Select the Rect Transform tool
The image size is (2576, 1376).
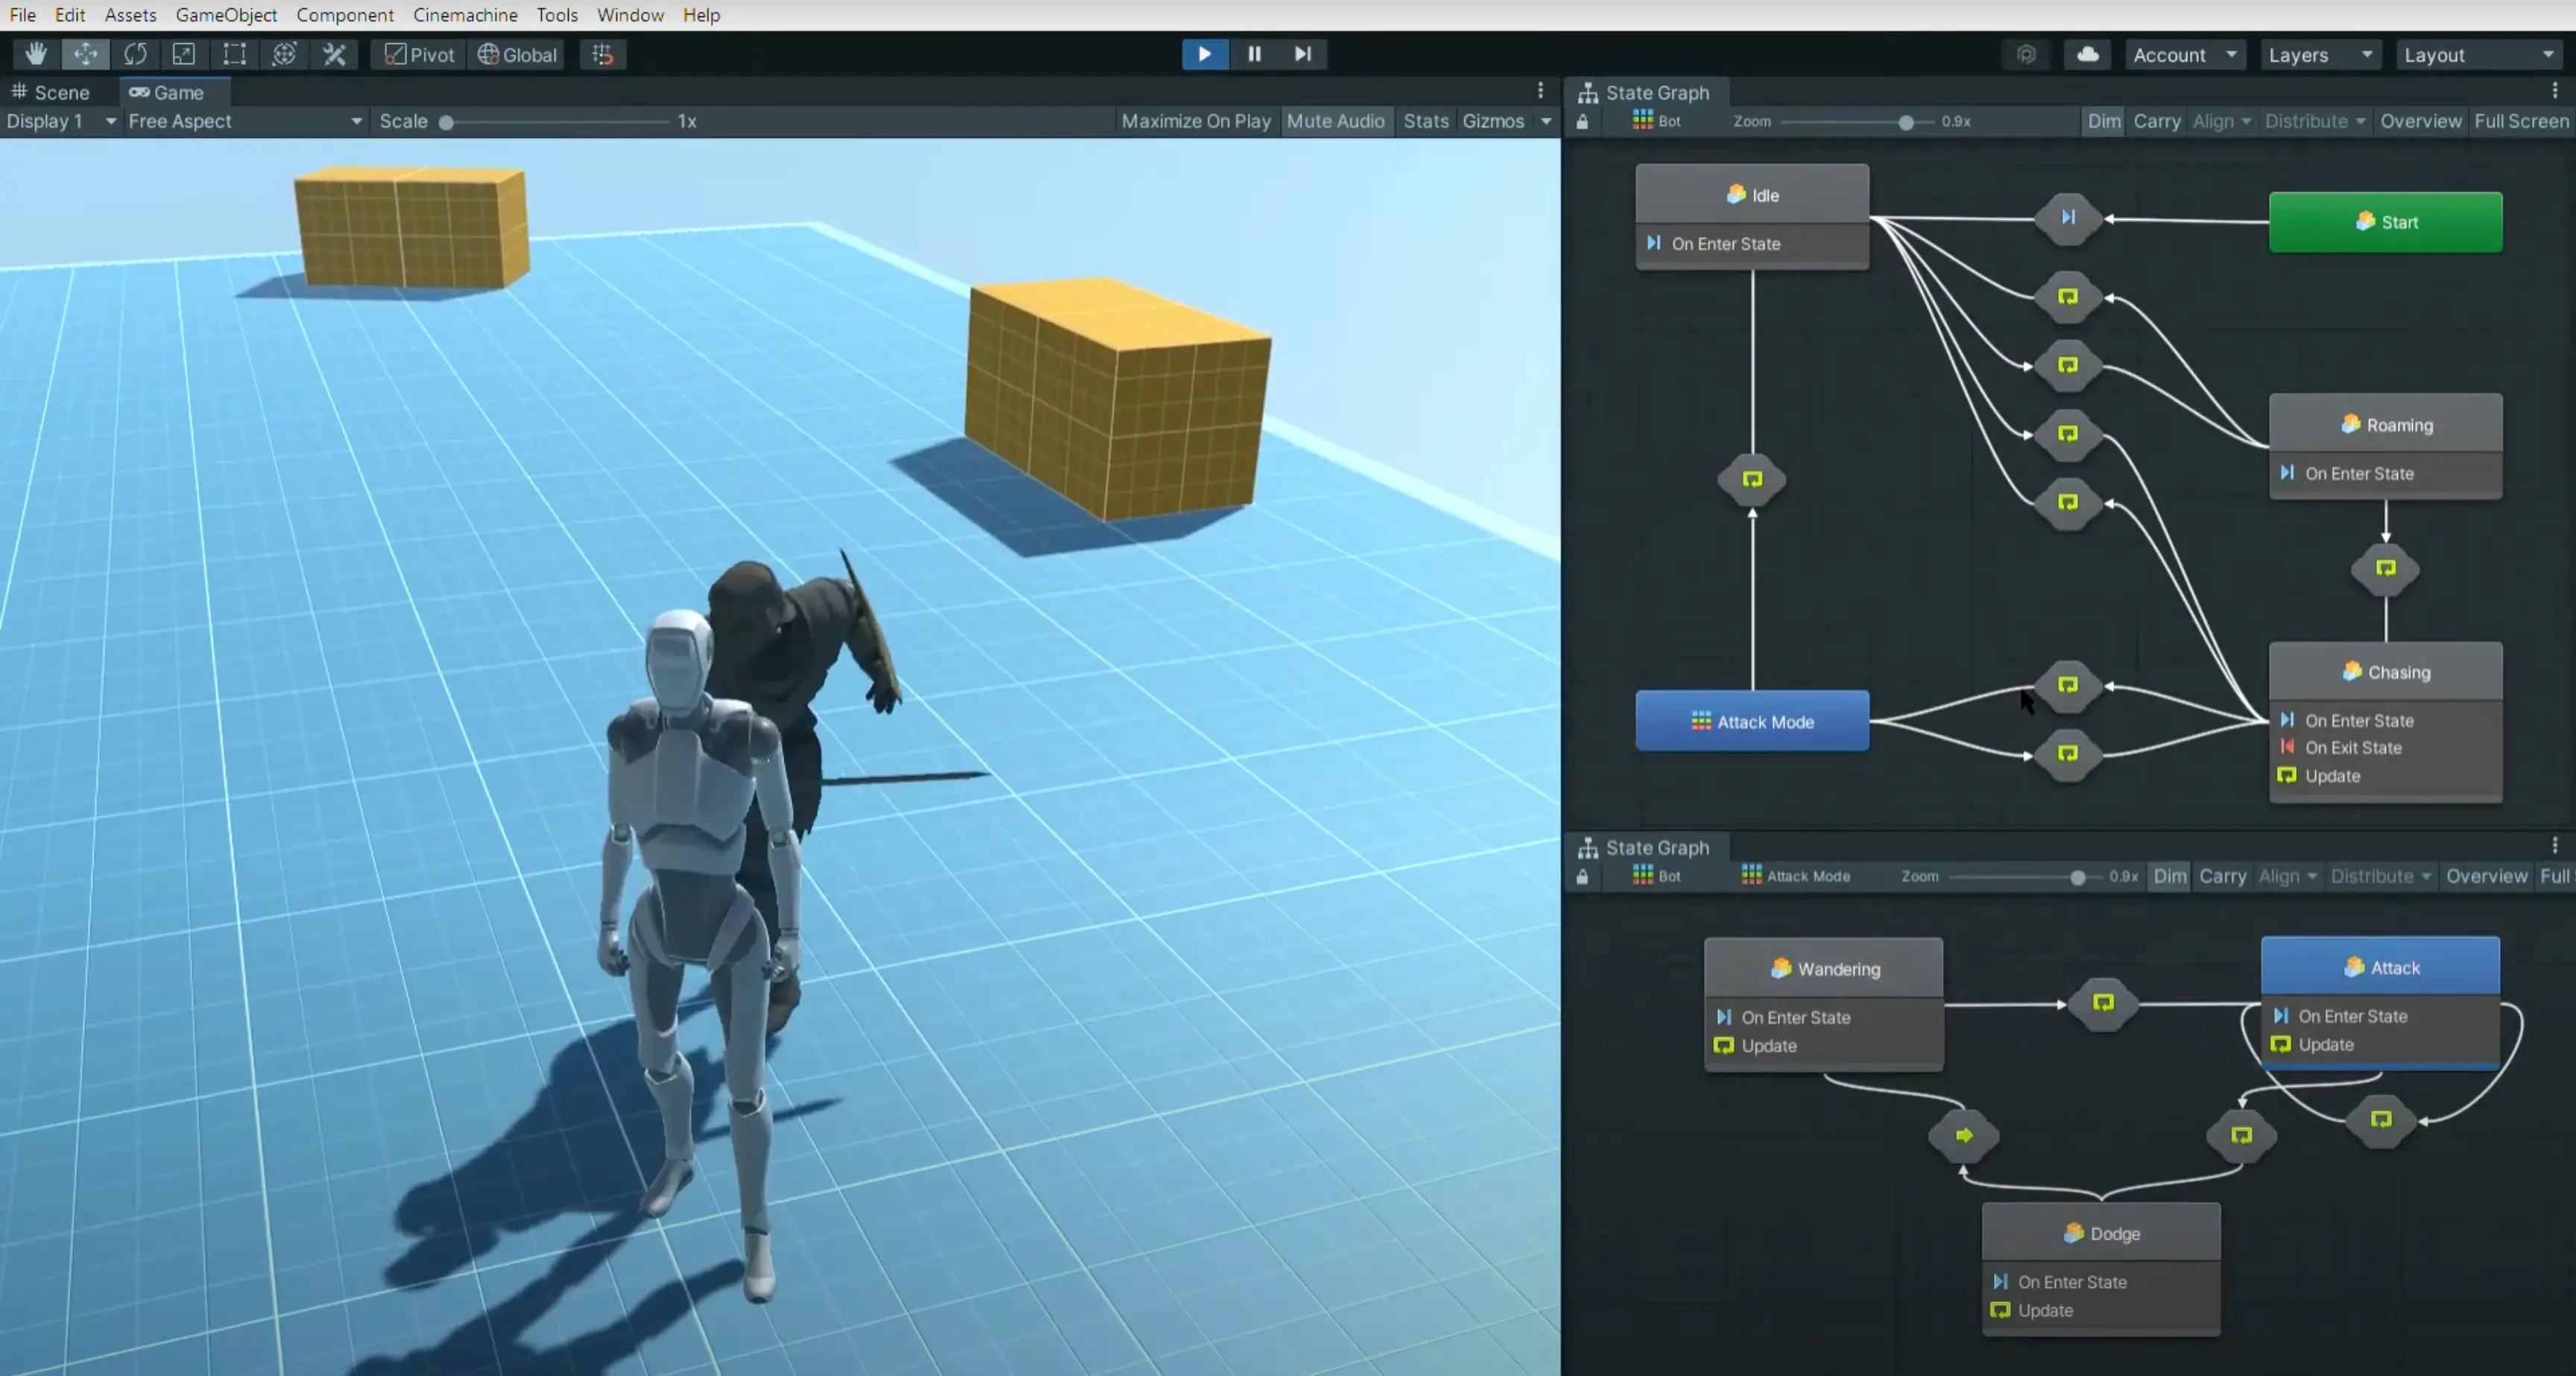click(234, 54)
